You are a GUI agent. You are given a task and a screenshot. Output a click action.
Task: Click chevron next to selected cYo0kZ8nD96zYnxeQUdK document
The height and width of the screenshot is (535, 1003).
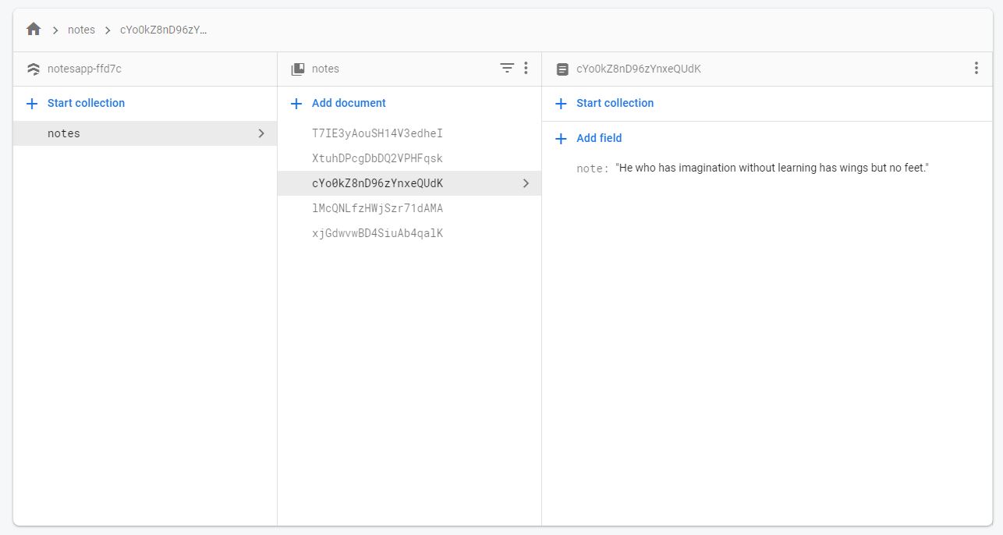526,183
